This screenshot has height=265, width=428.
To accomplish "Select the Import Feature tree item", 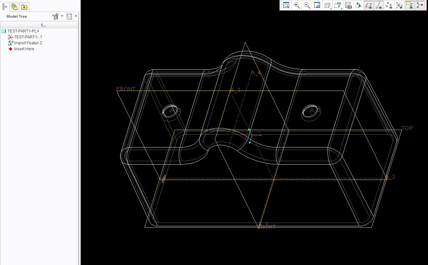I will [23, 43].
